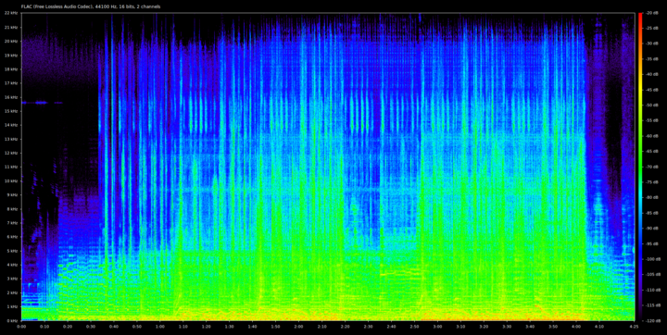Click the 21 kHz frequency axis label
The height and width of the screenshot is (335, 667).
(x=10, y=27)
